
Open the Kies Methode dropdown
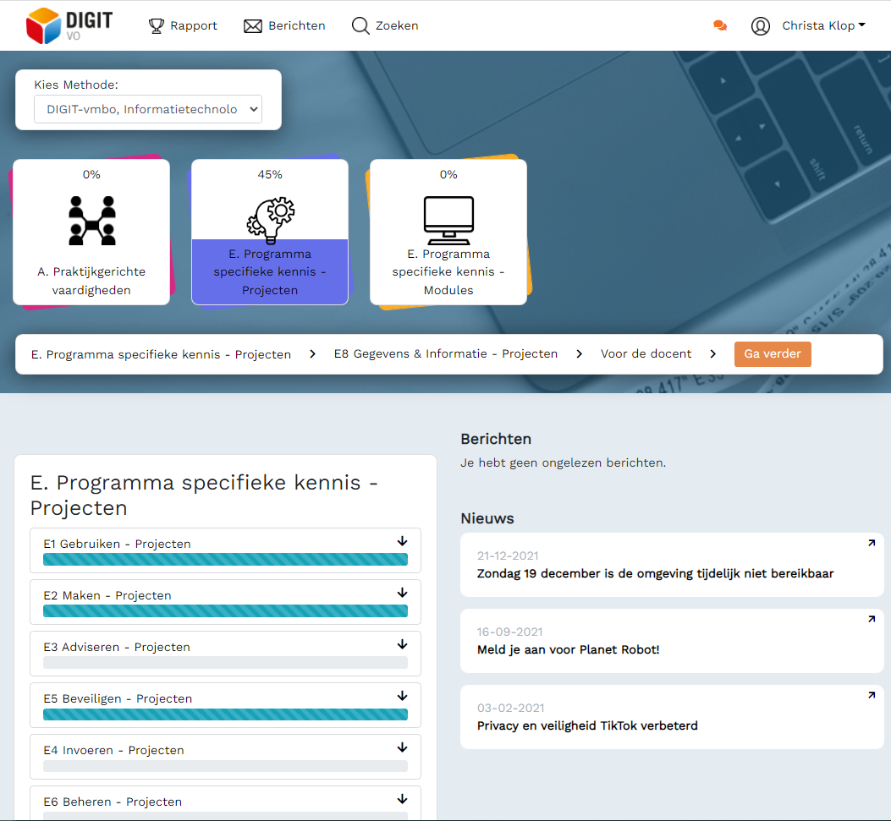[x=147, y=109]
